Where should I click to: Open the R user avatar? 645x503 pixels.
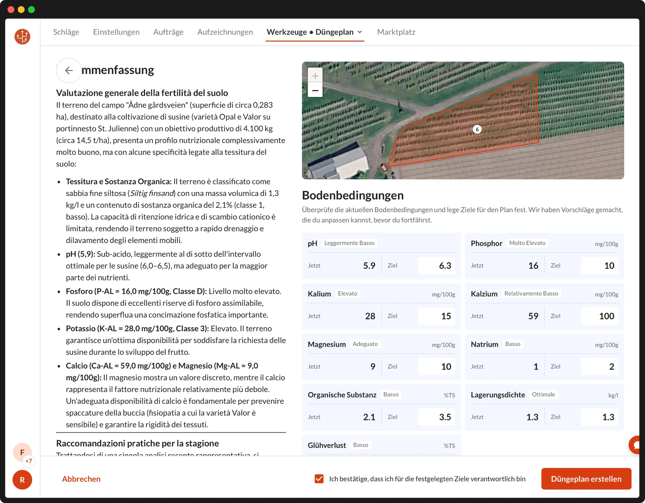(x=22, y=480)
